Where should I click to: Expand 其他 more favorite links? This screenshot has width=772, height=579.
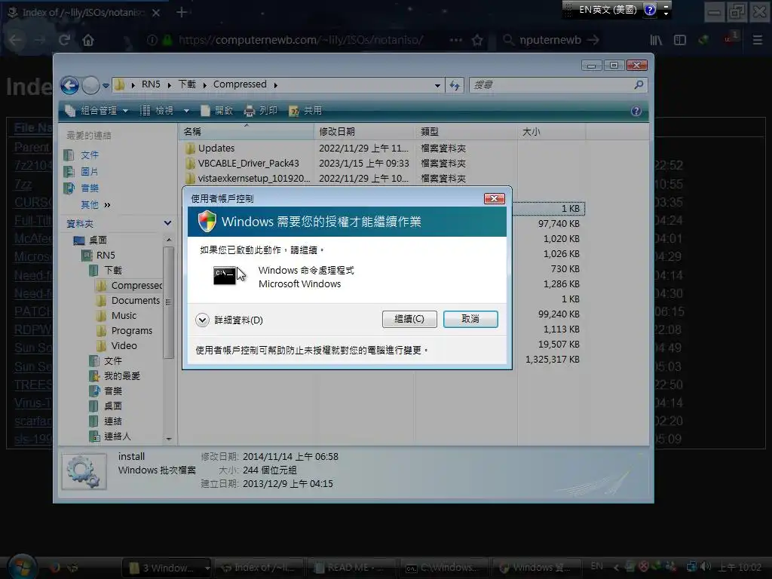click(x=96, y=205)
